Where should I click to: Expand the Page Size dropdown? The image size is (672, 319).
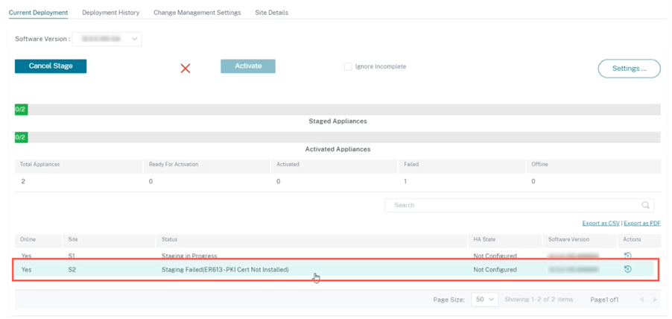pyautogui.click(x=485, y=300)
